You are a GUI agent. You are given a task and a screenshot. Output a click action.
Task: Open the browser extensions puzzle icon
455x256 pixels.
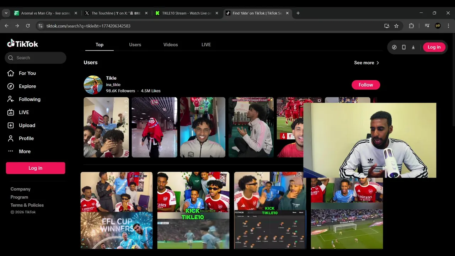click(x=411, y=26)
